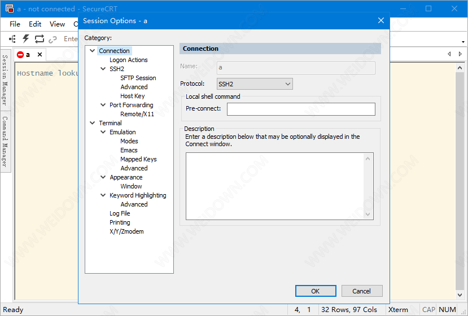Open the Edit menu
This screenshot has width=468, height=316.
pyautogui.click(x=35, y=24)
